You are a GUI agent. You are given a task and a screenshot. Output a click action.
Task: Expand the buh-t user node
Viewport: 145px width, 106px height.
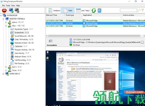coord(6,67)
